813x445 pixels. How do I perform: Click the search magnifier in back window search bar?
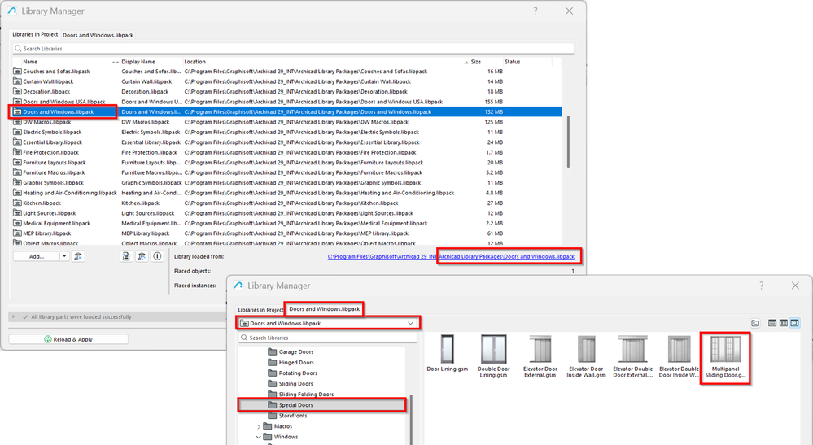click(18, 49)
